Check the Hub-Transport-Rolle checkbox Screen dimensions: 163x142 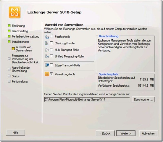(51, 49)
